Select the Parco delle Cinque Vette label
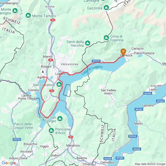 (23, 126)
